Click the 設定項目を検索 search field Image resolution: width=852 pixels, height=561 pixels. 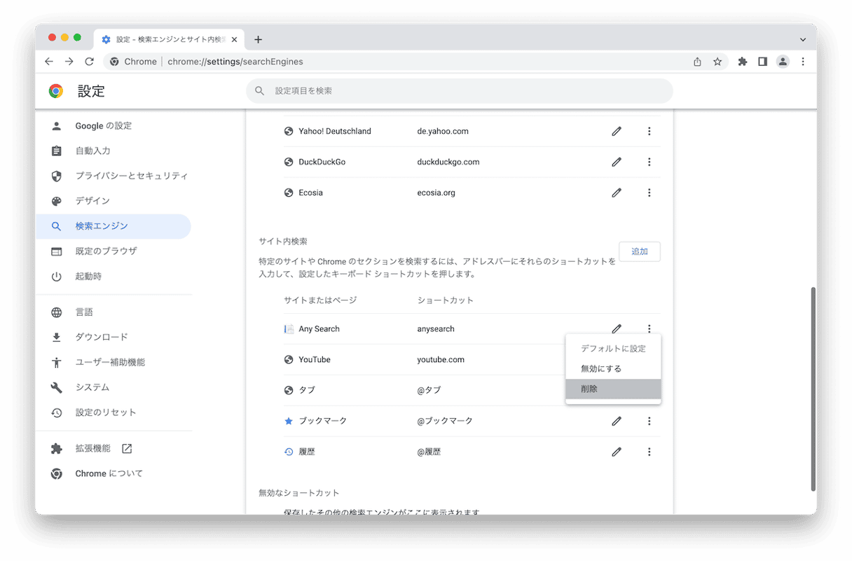coord(459,91)
